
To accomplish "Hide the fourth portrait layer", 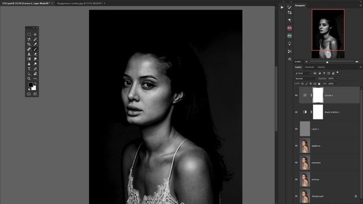I will (296, 146).
